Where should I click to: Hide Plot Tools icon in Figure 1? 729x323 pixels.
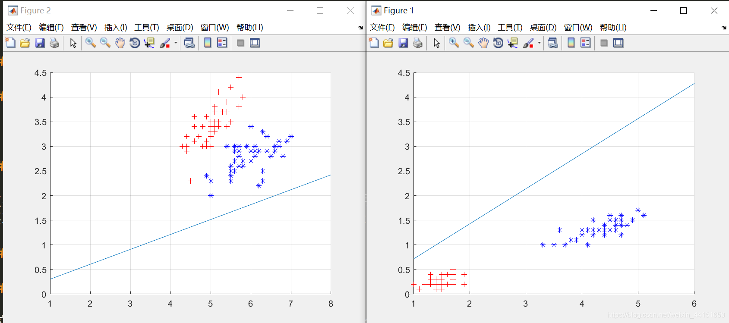[604, 43]
